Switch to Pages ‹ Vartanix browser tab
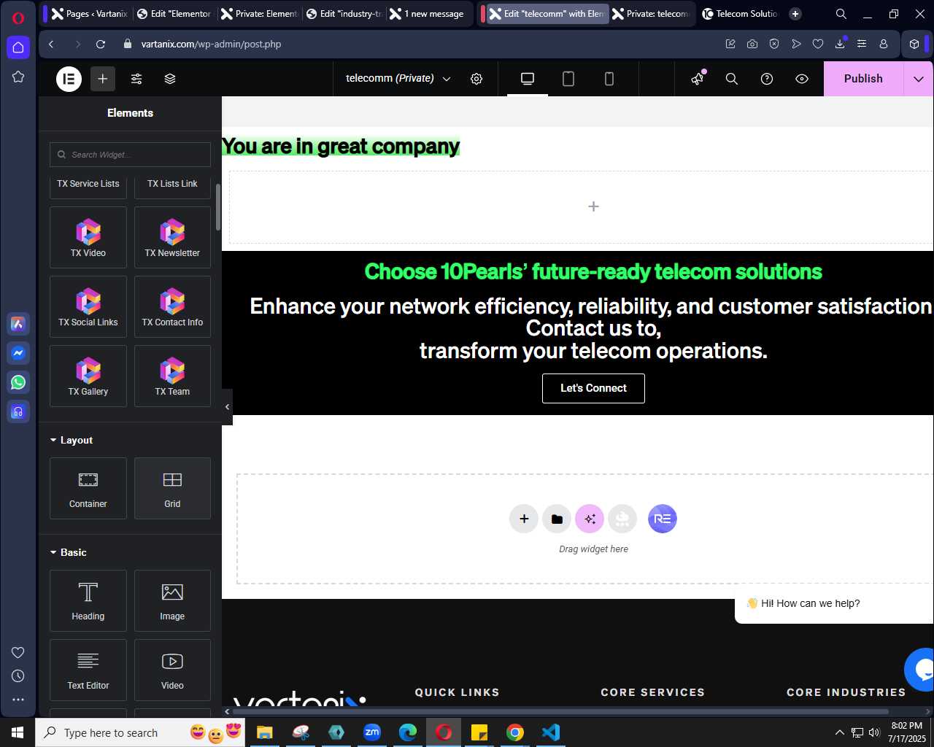Screen dimensions: 934x747 pyautogui.click(x=89, y=13)
